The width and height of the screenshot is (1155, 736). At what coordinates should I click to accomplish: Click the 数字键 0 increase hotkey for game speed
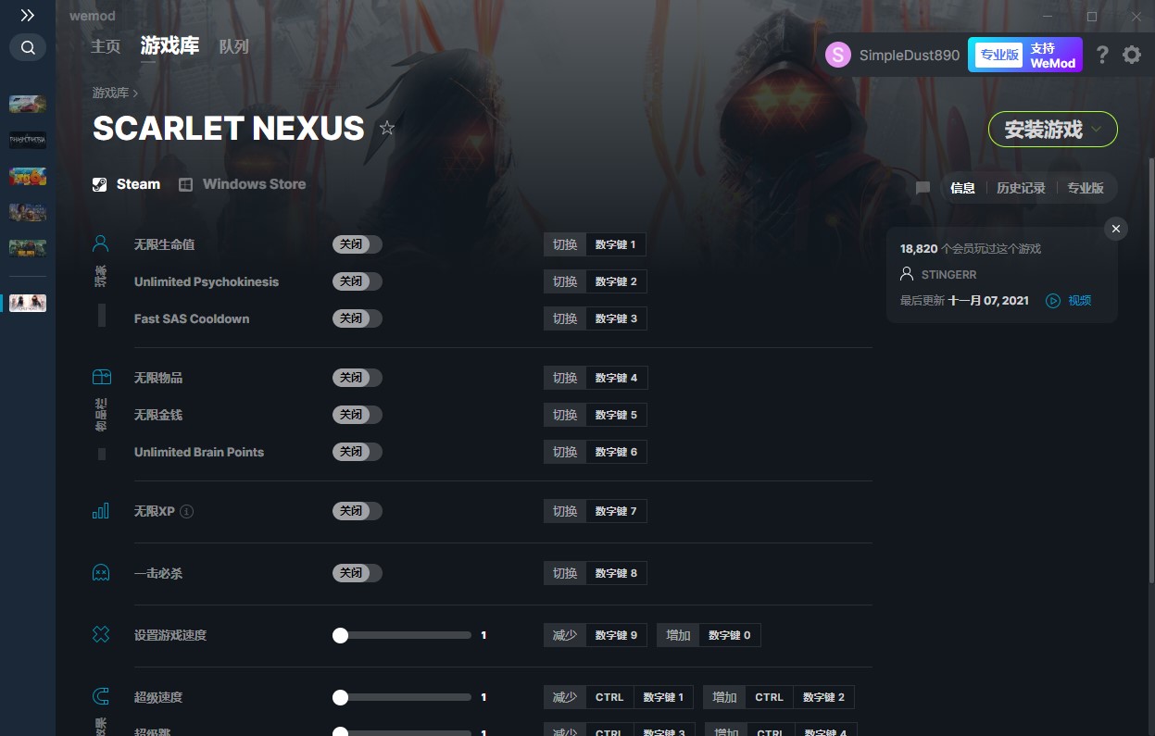[x=730, y=635]
